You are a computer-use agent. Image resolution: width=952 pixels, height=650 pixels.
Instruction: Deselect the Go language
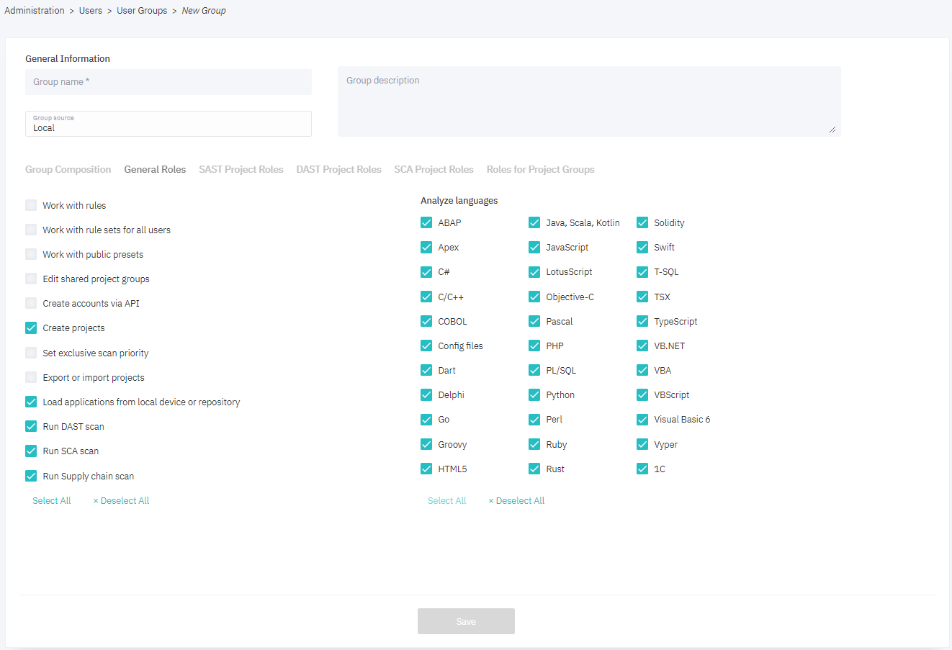pos(426,419)
